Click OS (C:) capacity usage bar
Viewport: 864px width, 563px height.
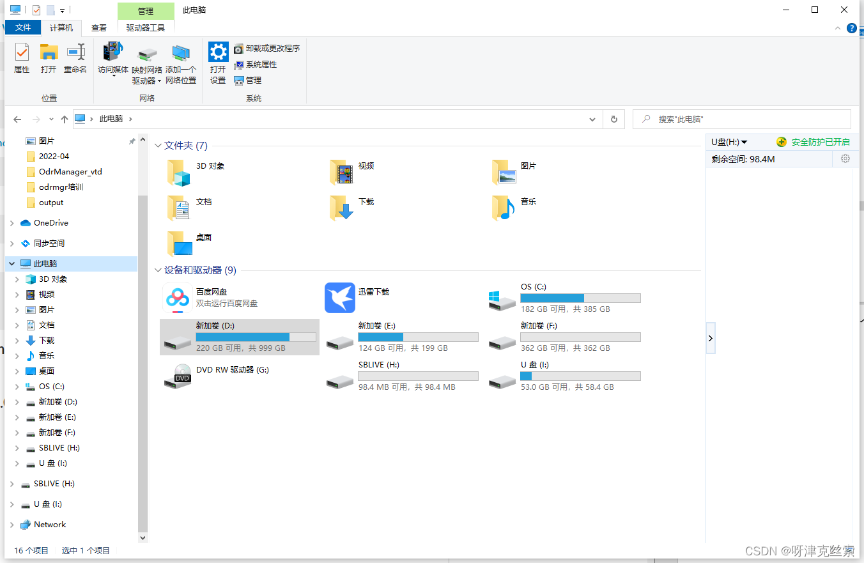click(580, 298)
